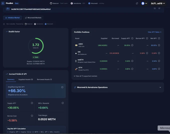Click the DAI net APY info icon
Screen dimensions: 170x134
click(159, 53)
